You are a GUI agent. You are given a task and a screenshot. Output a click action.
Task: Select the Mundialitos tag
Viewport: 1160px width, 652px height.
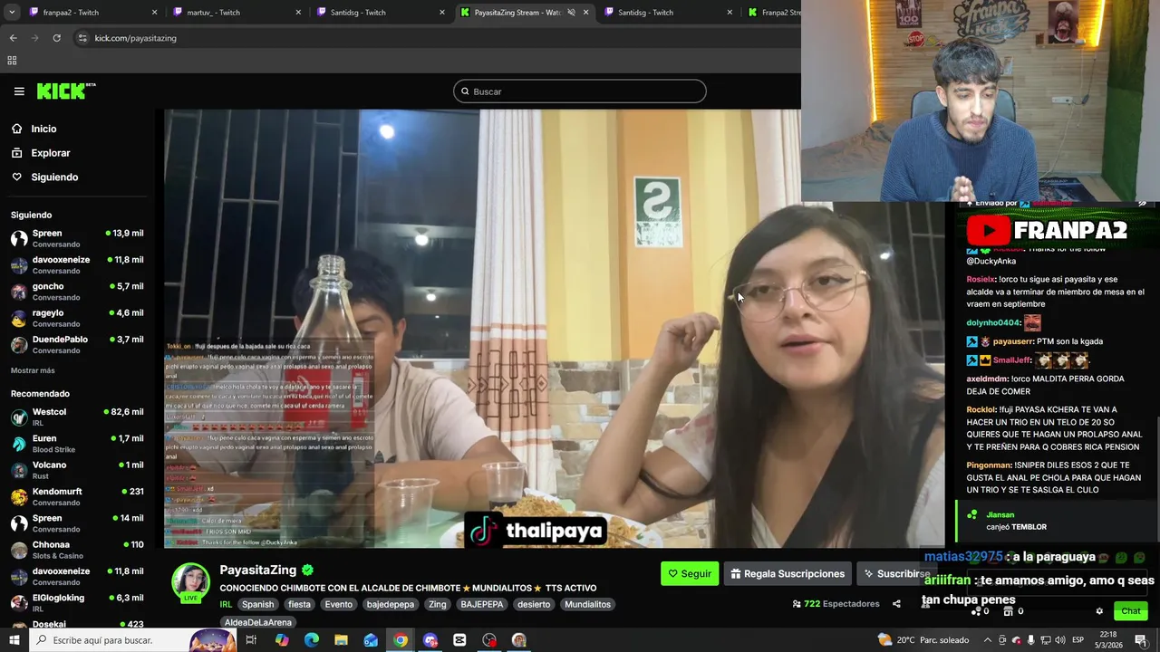click(x=587, y=604)
